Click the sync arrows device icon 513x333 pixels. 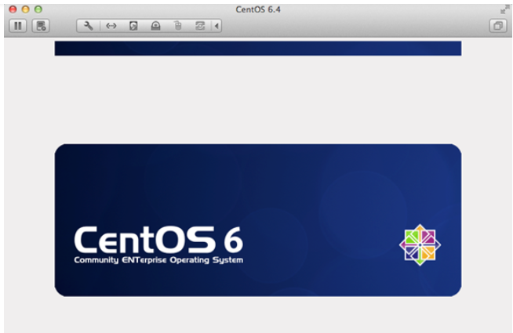(200, 26)
